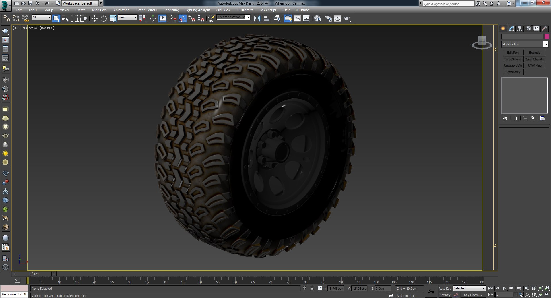Toggle Spinner Snap on toolbar
Viewport: 551px width, 298px height.
pyautogui.click(x=201, y=18)
